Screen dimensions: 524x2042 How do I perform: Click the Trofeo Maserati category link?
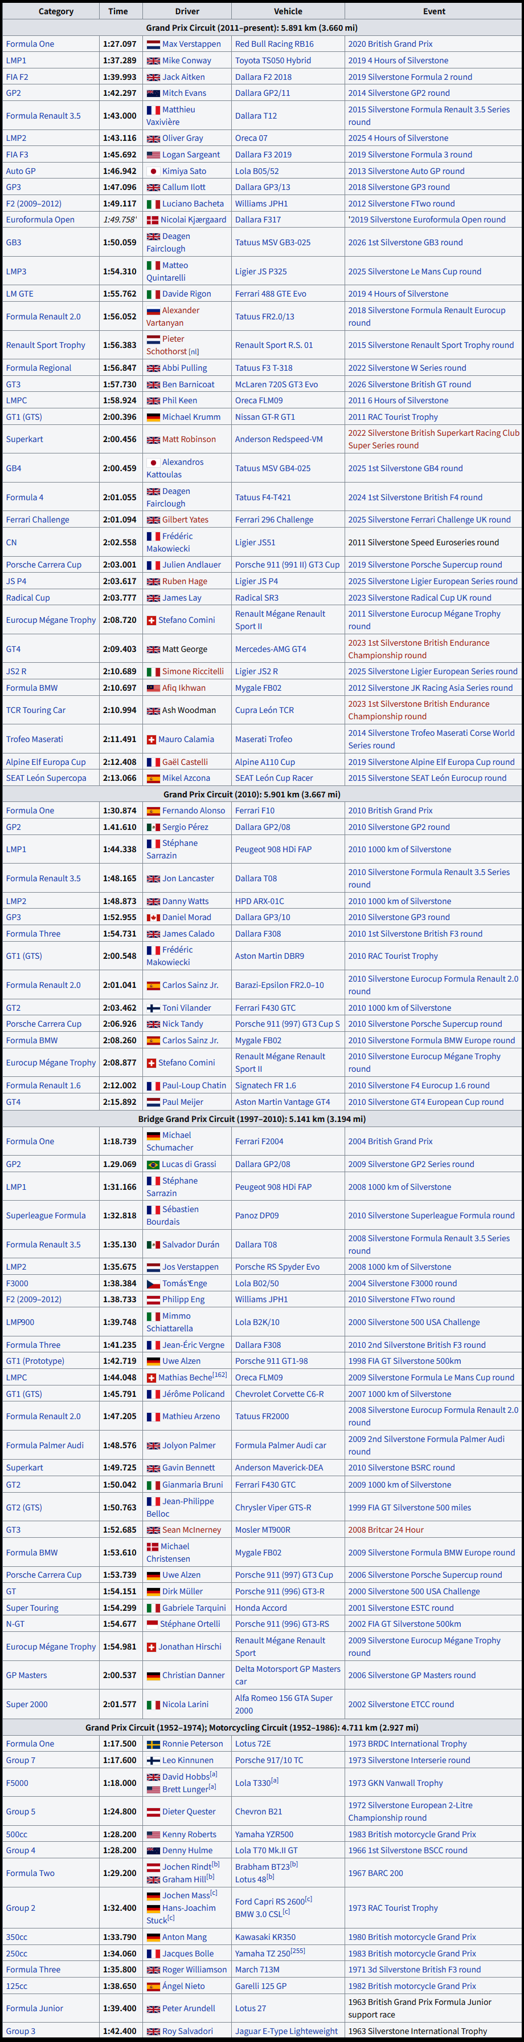[x=35, y=740]
